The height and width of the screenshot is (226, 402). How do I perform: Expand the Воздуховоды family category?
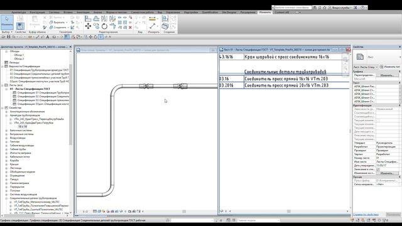[x=6, y=138]
